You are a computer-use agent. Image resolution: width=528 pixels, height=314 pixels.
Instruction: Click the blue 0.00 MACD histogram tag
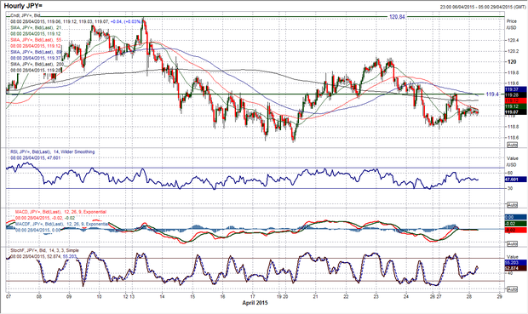click(x=515, y=217)
